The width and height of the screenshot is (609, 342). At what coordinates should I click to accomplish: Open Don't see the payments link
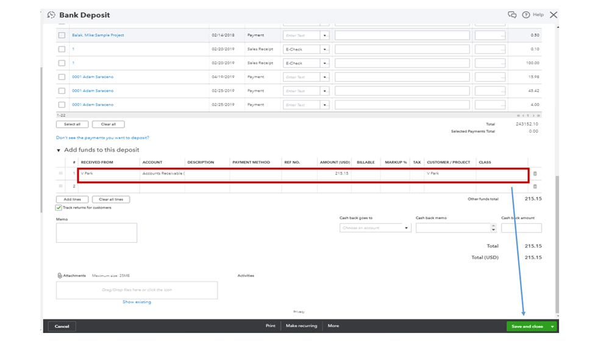click(x=102, y=138)
